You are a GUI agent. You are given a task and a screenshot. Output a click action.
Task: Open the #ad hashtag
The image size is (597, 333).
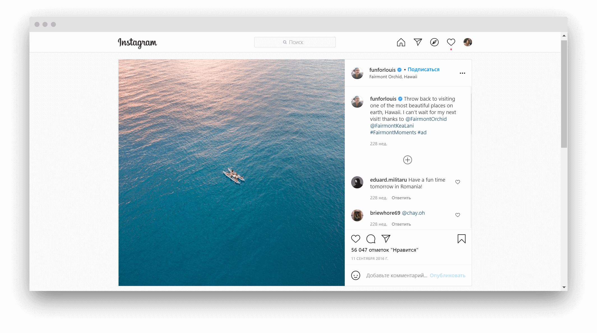422,133
